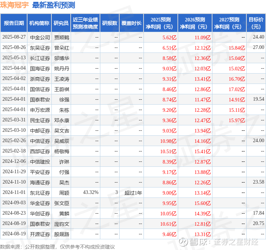Viewport: 266px width, 250px height.
Task: Click target price 19.54
Action: tap(259, 99)
